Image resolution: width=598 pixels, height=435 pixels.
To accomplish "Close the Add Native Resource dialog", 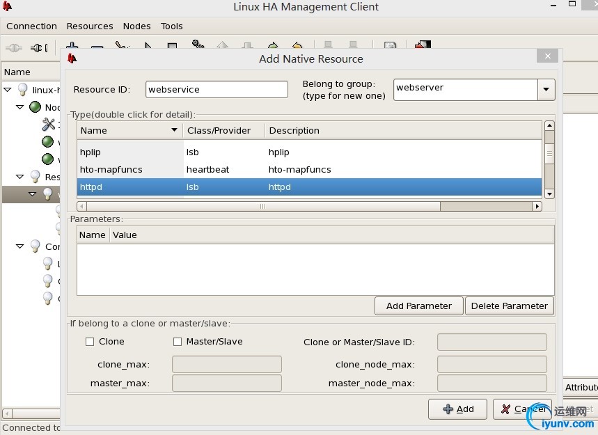I will point(547,56).
